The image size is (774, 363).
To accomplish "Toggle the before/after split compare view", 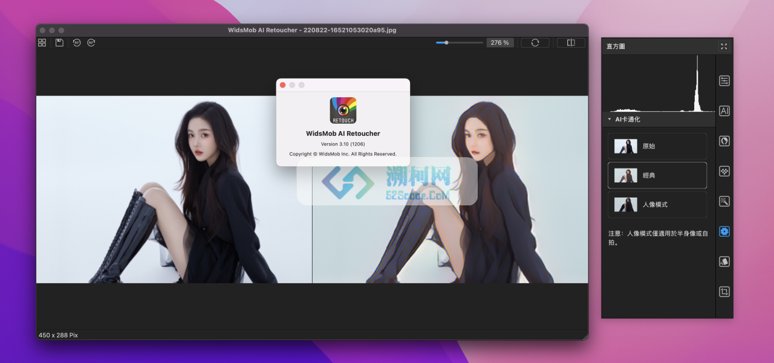I will tap(571, 43).
